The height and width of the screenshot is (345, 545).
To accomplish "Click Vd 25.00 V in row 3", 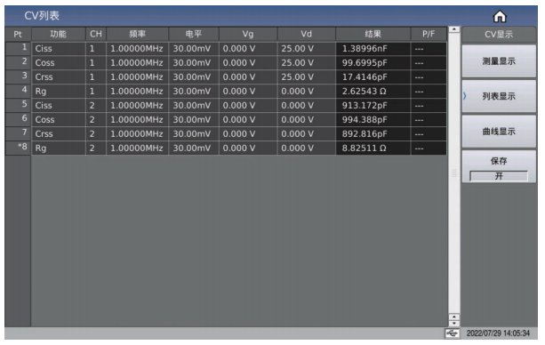I will [306, 77].
